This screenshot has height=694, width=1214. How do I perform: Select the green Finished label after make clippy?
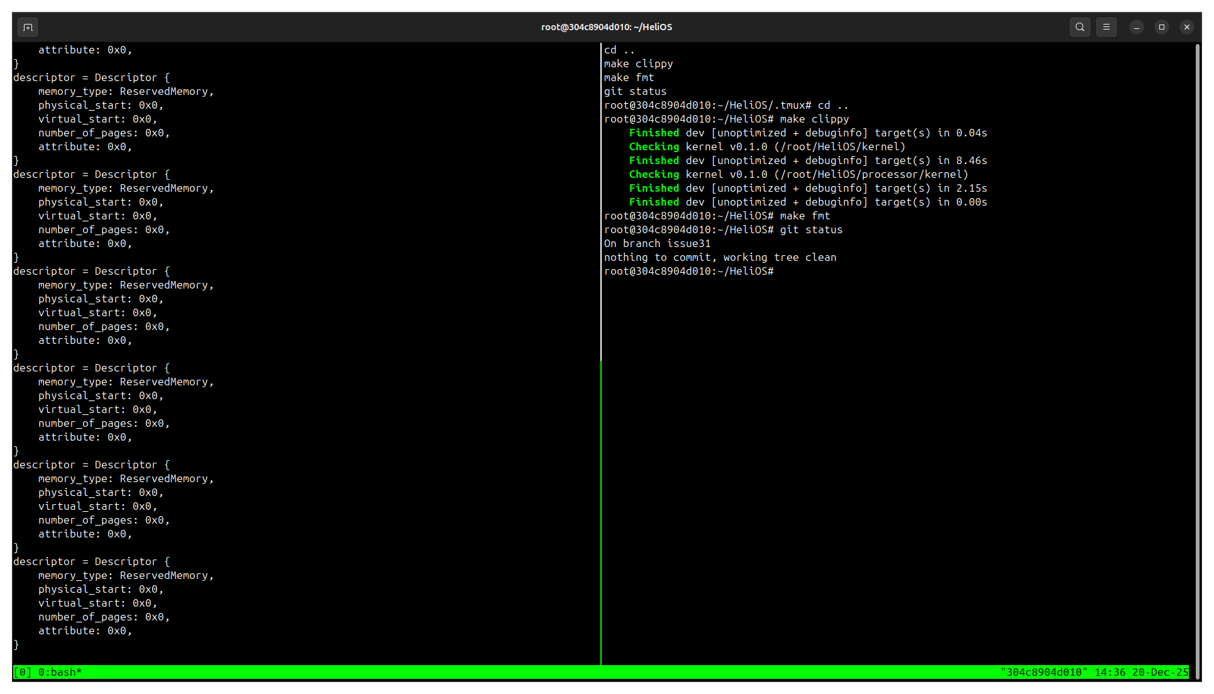coord(654,133)
